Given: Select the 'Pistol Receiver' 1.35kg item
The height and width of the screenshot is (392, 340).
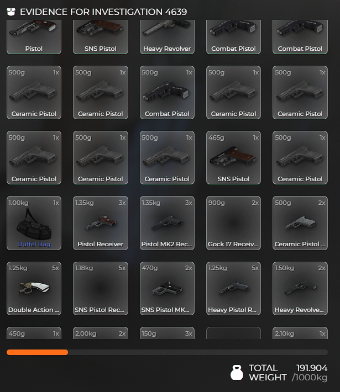Looking at the screenshot, I should pos(101,223).
